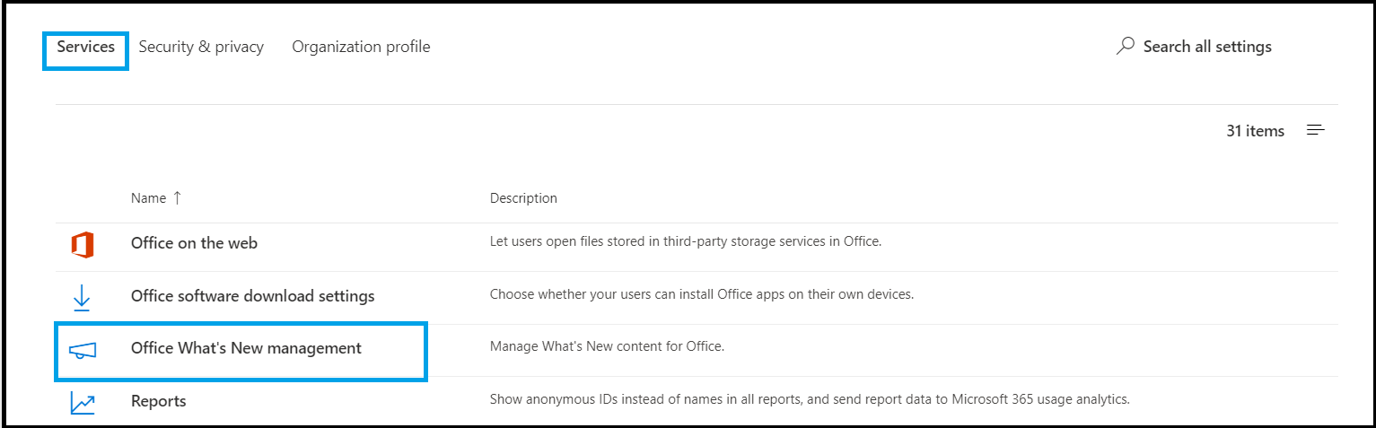Click the Office logo icon
Viewport: 1376px width, 428px height.
[x=83, y=245]
